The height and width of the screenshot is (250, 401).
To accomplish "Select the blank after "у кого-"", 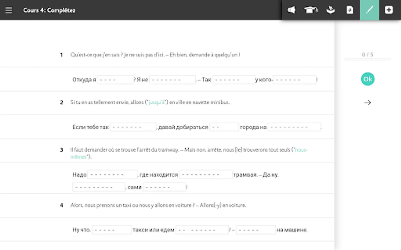I will pyautogui.click(x=294, y=80).
